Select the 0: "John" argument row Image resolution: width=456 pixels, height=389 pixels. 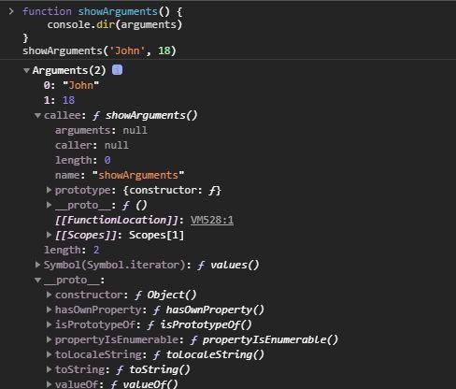[71, 85]
